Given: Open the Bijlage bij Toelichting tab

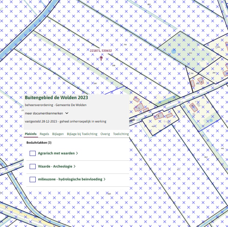Looking at the screenshot, I should pyautogui.click(x=82, y=134).
